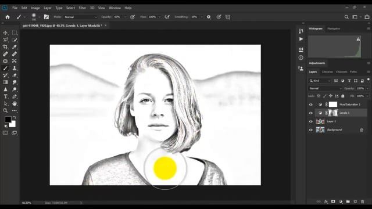The height and width of the screenshot is (209, 372).
Task: Open the Image menu
Action: [35, 8]
